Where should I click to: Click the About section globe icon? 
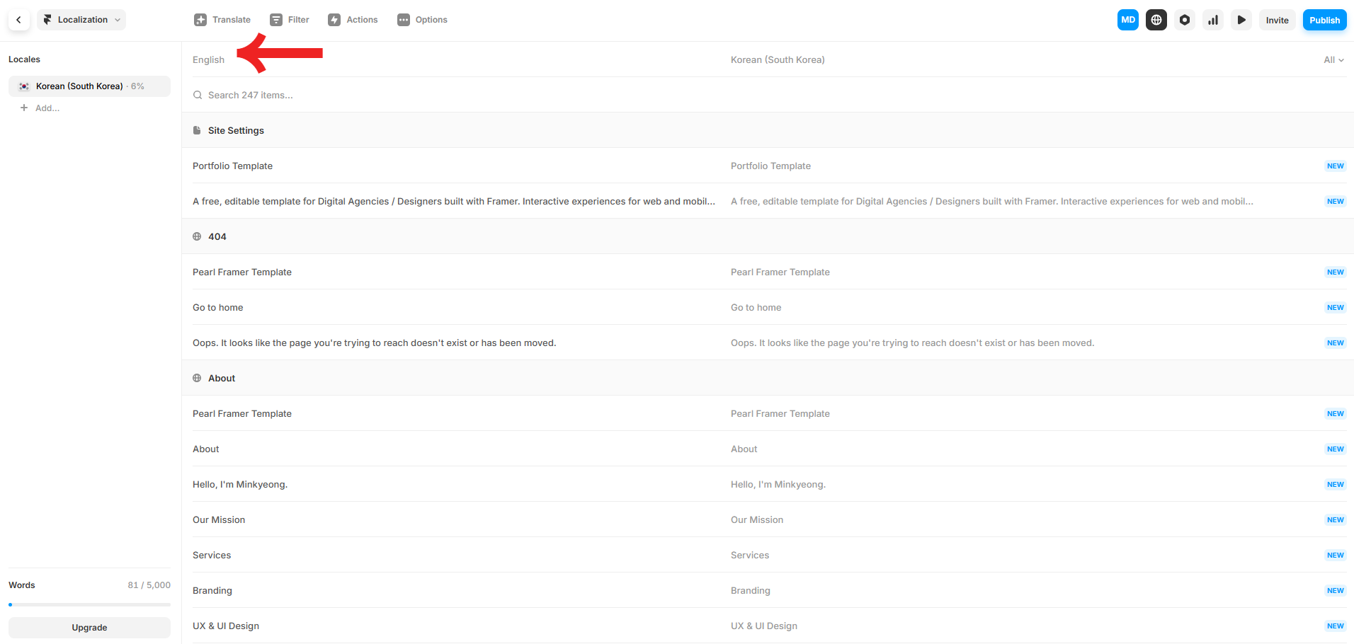tap(197, 378)
